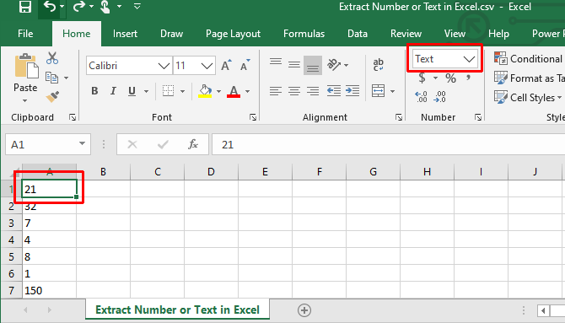Click Comma Style icon
Viewport: 565px width, 323px height.
click(x=468, y=78)
